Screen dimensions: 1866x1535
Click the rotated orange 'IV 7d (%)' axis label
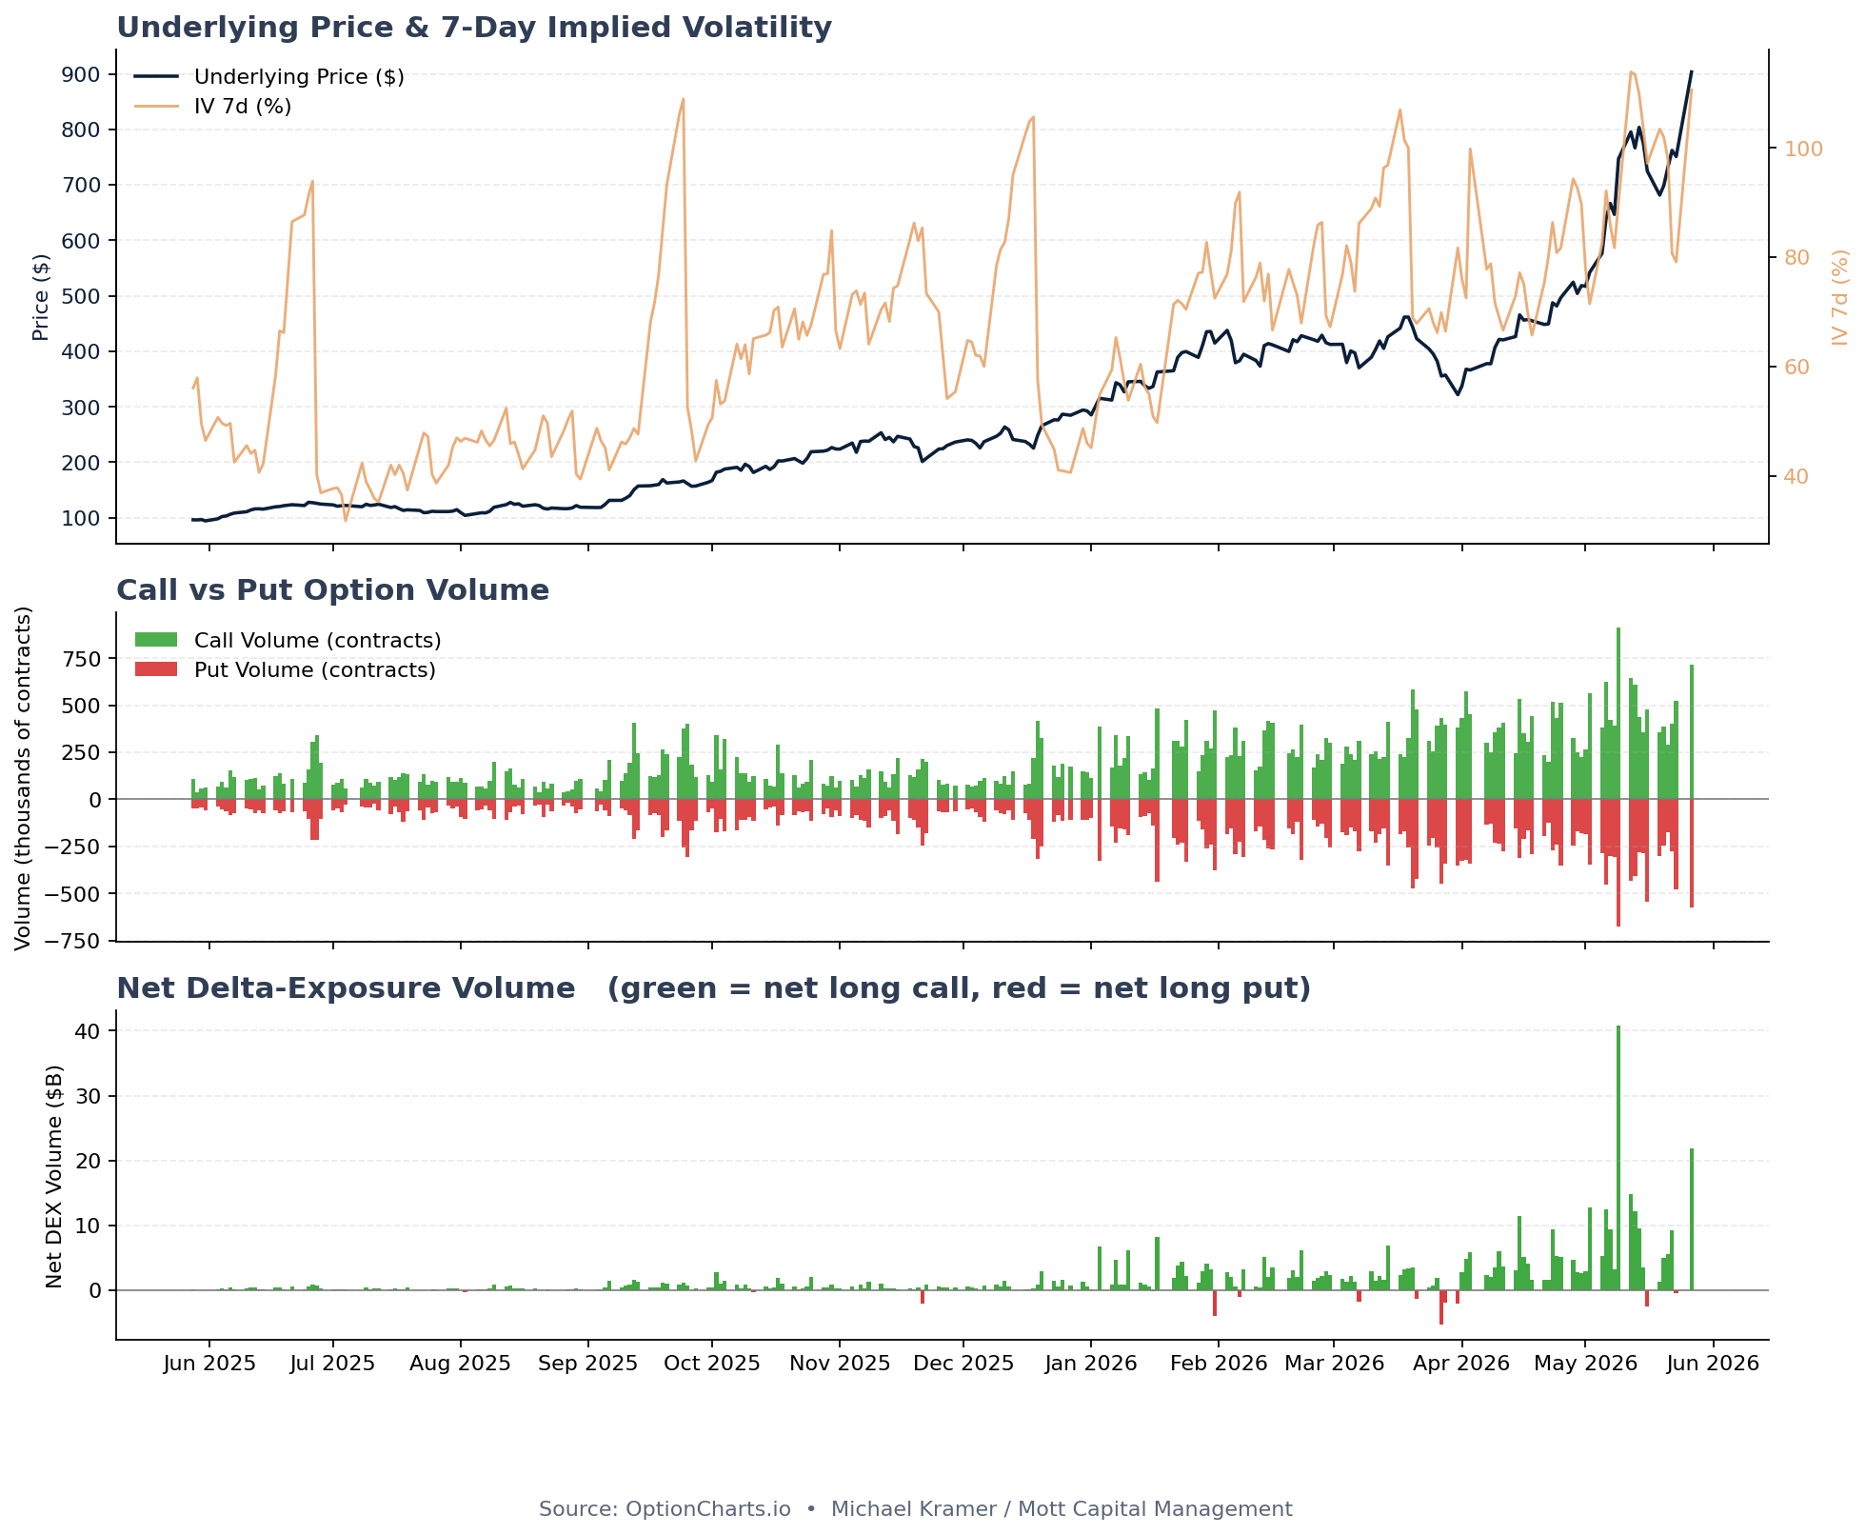click(x=1839, y=297)
